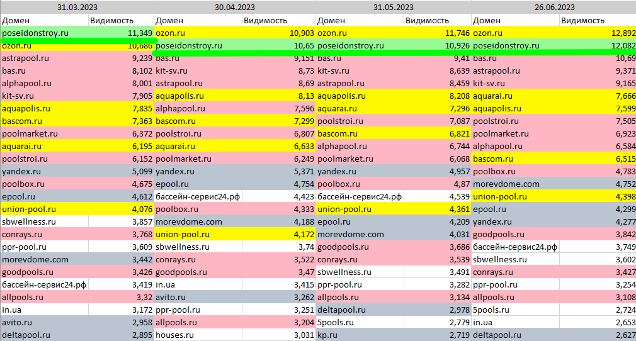Select union-pool.ru cell in the 31.03.2023 block
Screen dimensions: 636x341
44,209
